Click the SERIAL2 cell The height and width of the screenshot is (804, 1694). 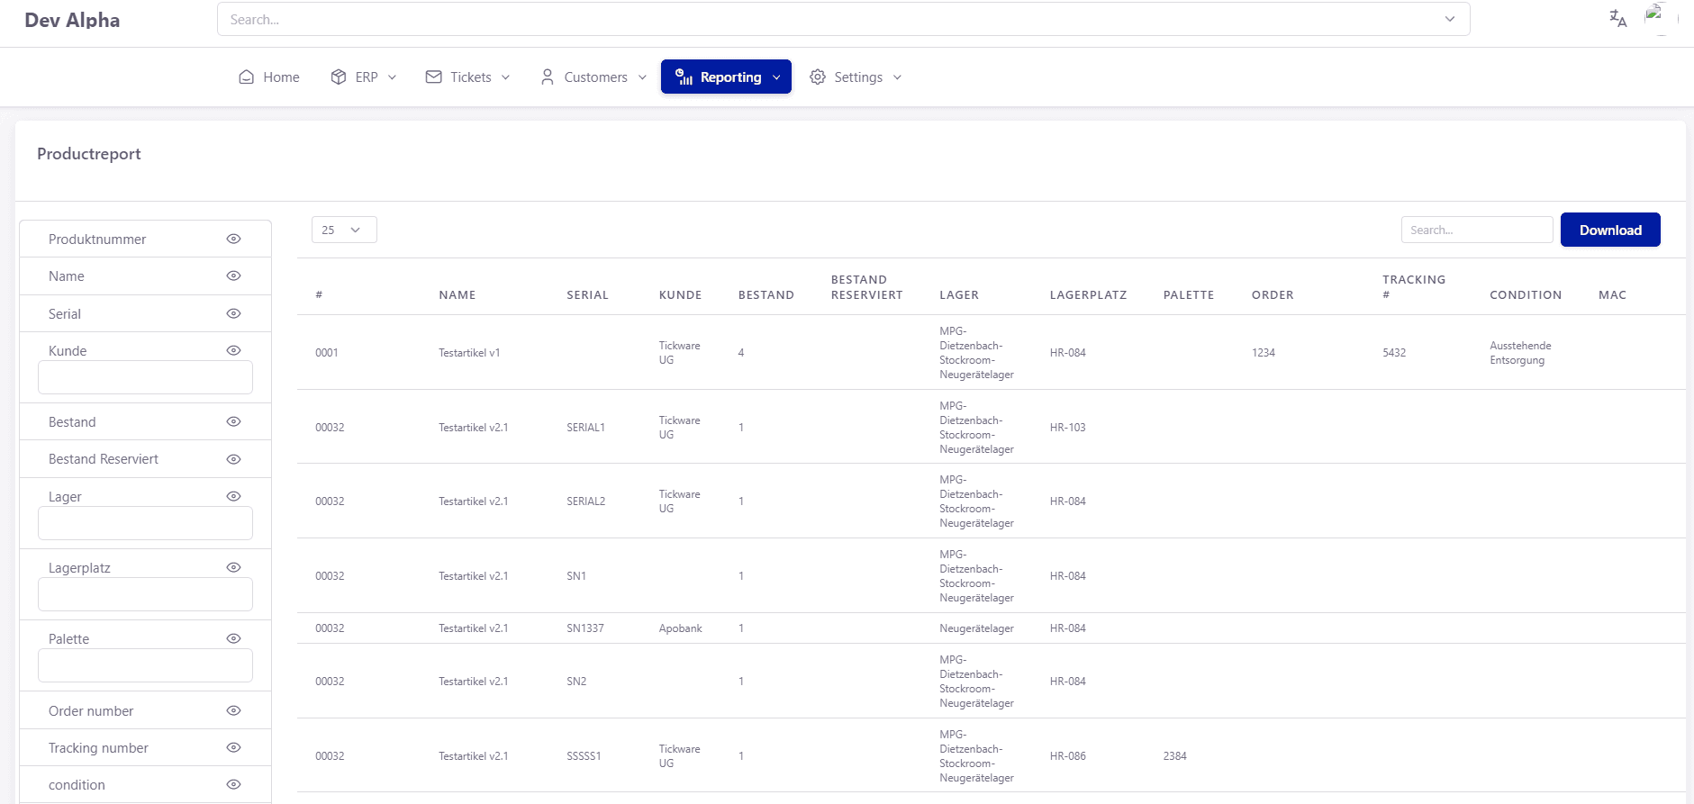point(585,501)
